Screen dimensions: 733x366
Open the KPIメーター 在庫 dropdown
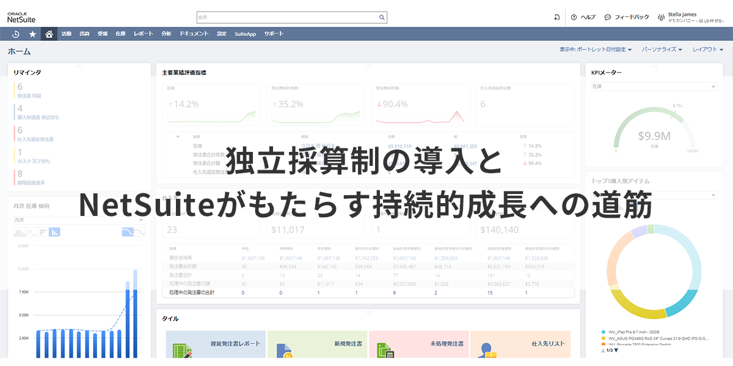[654, 87]
